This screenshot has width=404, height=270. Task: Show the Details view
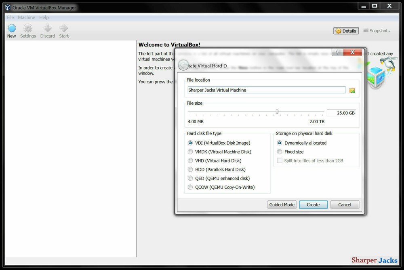point(346,31)
